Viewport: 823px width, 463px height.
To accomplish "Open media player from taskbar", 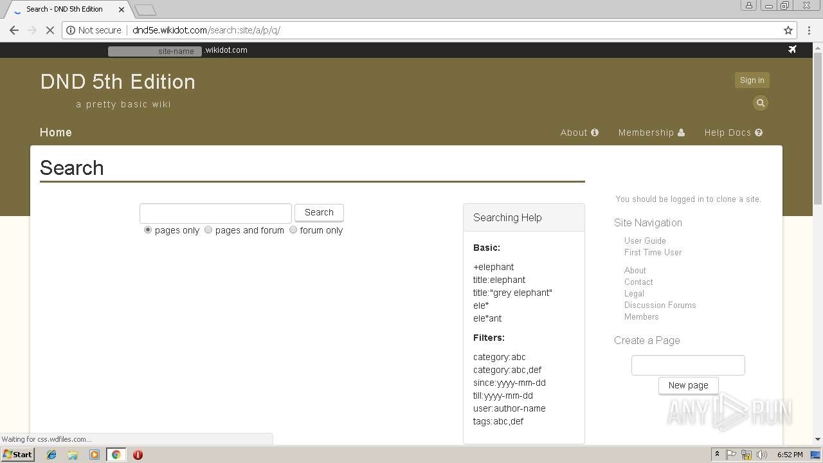I will [x=95, y=455].
